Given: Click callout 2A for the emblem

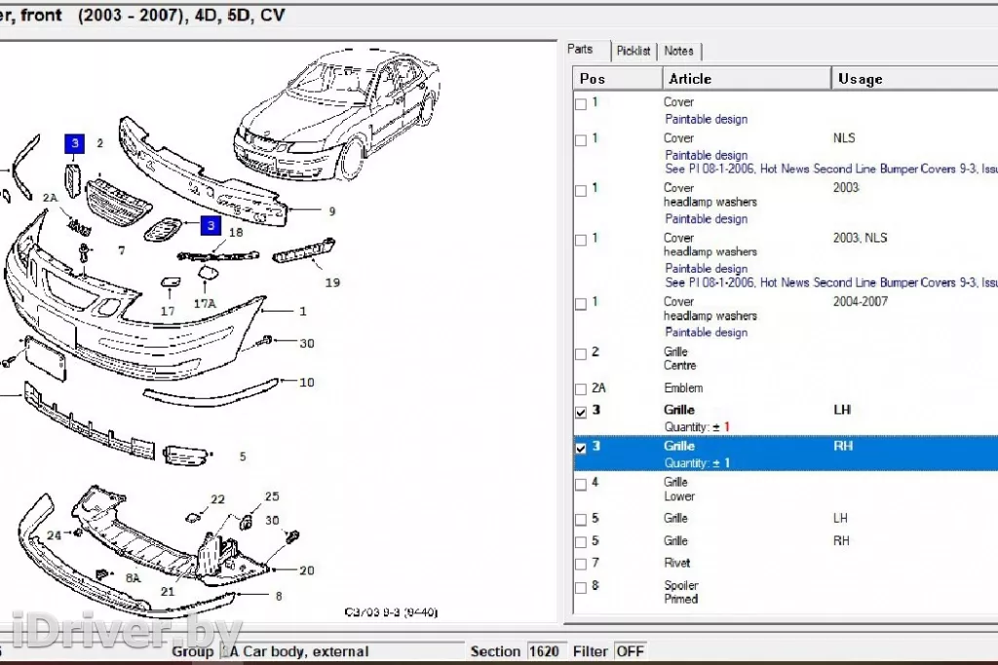Looking at the screenshot, I should click(x=51, y=198).
